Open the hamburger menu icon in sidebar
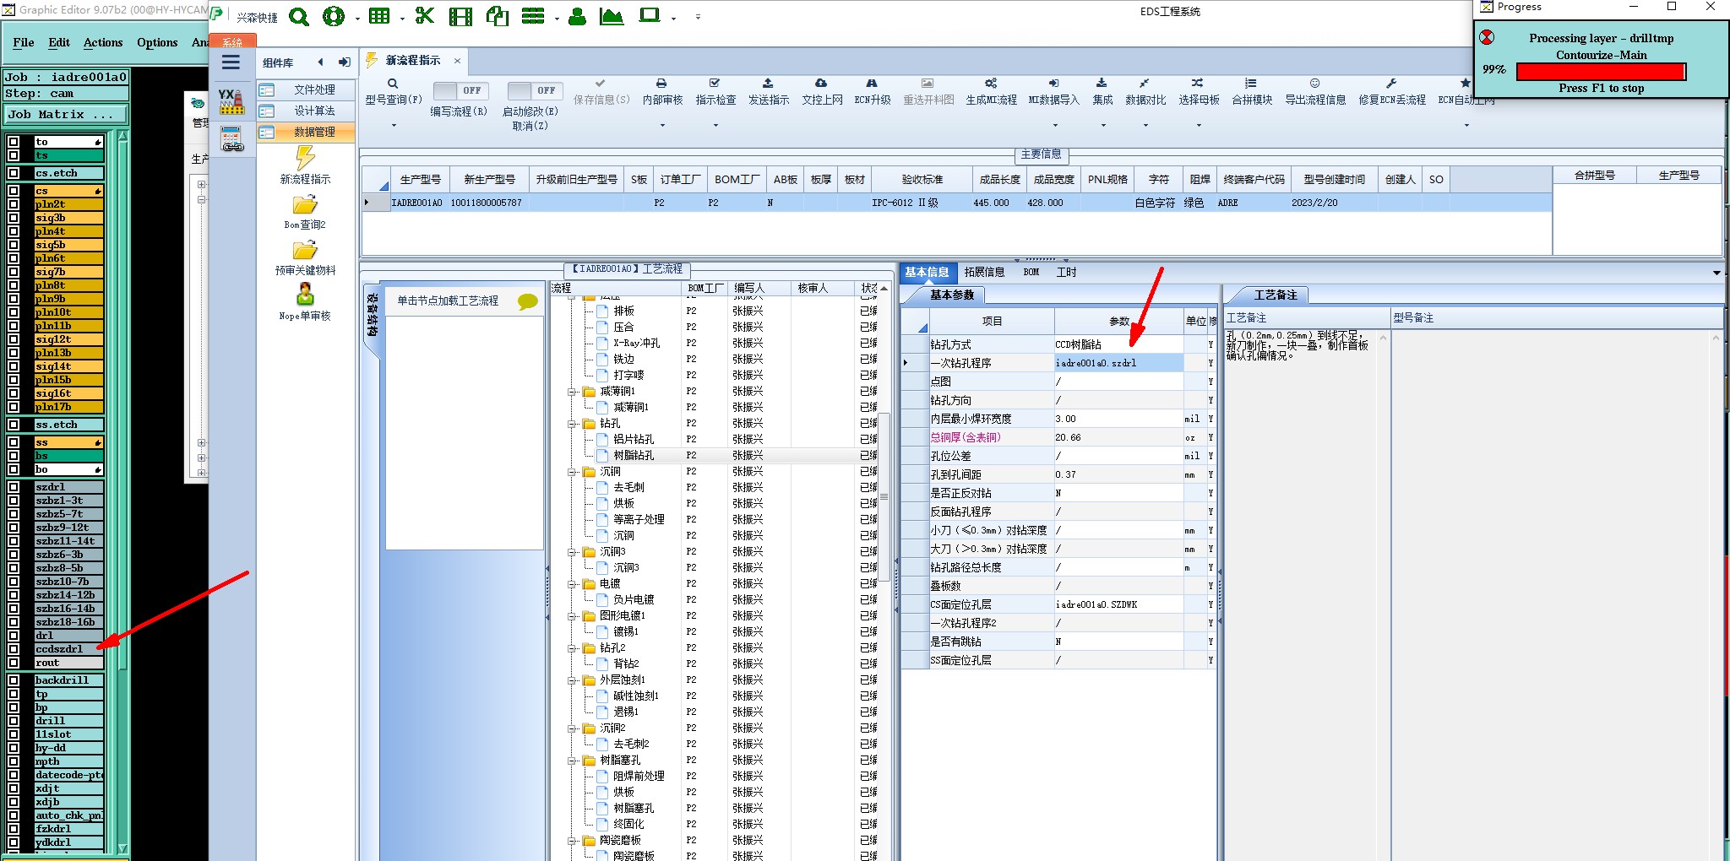The image size is (1730, 861). [231, 62]
